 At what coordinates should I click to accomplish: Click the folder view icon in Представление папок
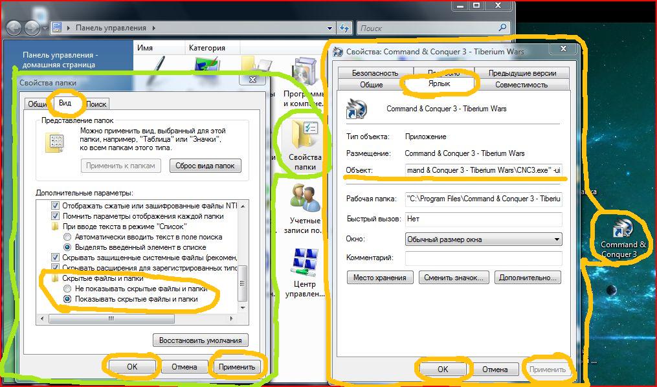(x=55, y=142)
